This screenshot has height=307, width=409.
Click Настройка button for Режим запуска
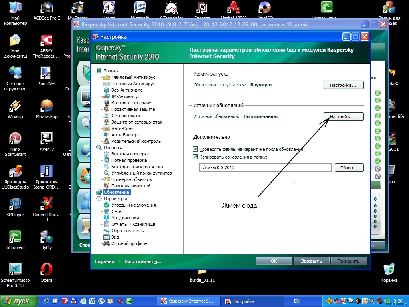click(343, 85)
